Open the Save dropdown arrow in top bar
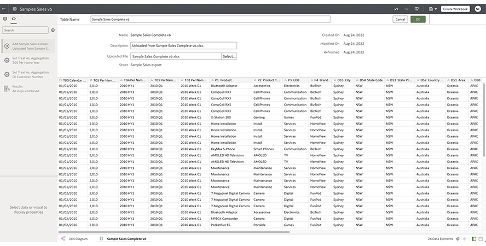The width and height of the screenshot is (486, 246). tap(436, 9)
